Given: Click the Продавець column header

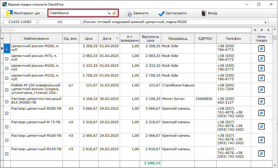Looking at the screenshot, I should [x=178, y=39].
